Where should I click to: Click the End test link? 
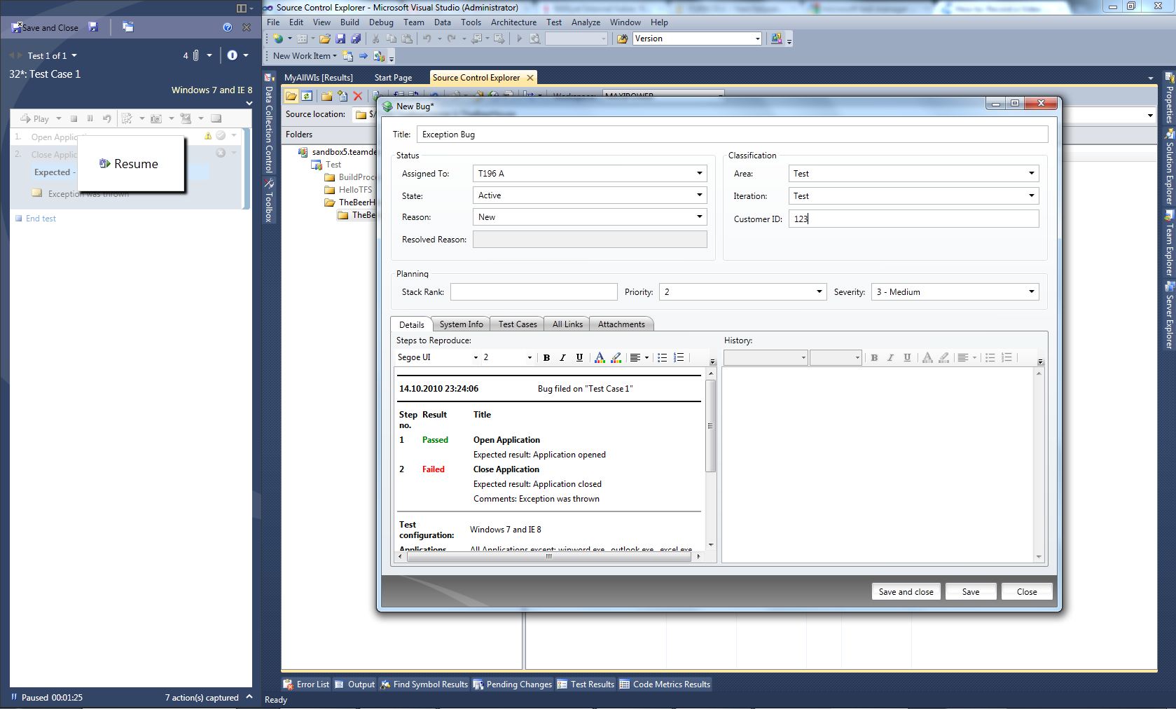click(41, 219)
